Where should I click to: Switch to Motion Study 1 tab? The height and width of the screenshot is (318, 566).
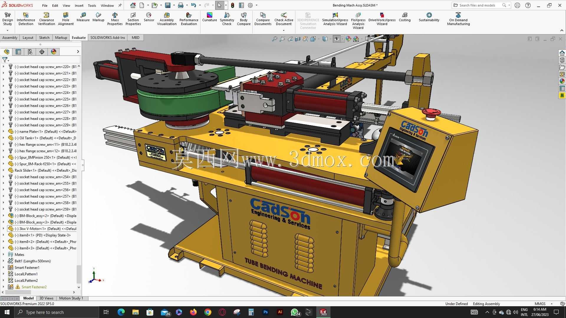tap(71, 298)
